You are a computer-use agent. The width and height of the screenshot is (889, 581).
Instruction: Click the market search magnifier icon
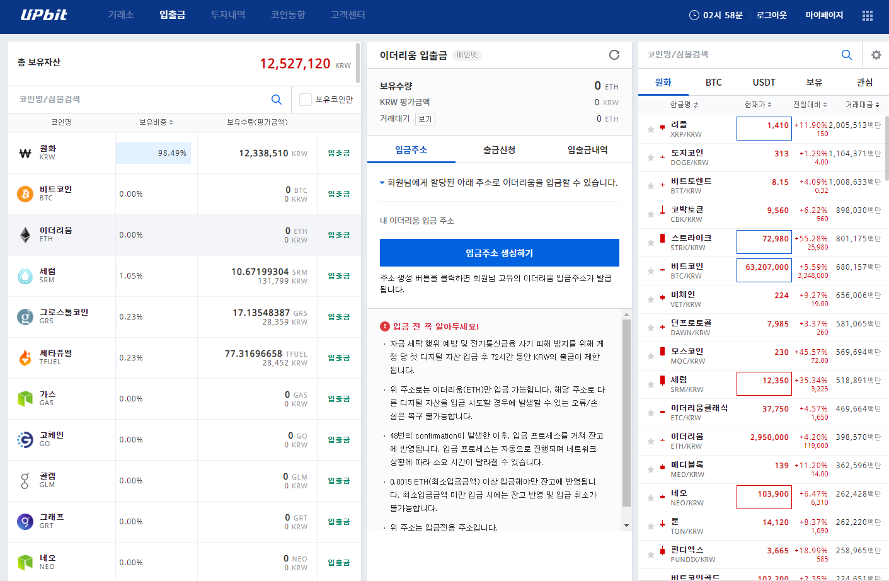point(847,55)
